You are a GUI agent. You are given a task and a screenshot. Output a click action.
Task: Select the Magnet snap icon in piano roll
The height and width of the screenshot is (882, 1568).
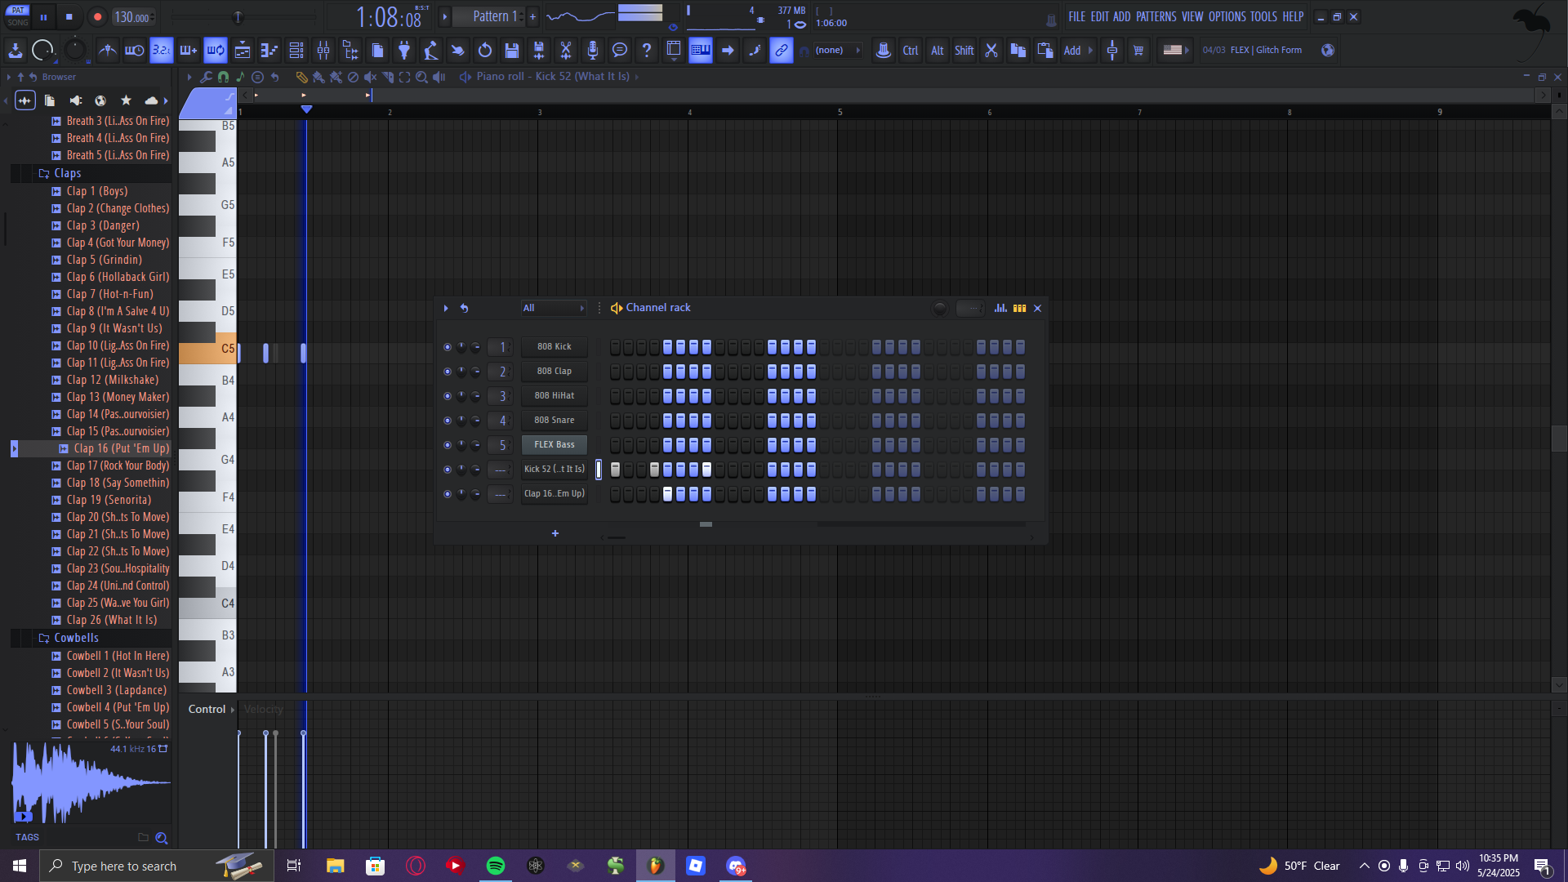(223, 77)
